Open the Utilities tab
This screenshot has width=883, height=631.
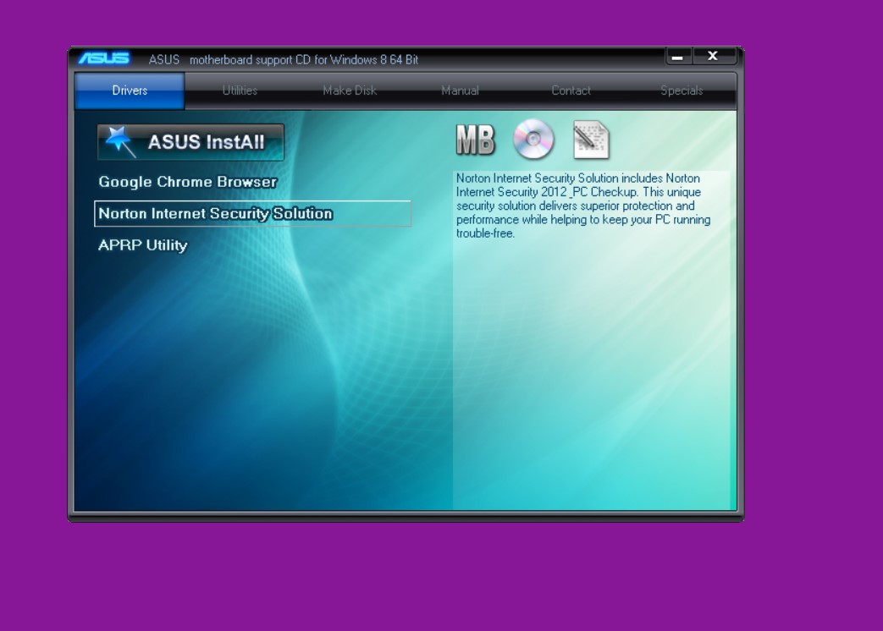[240, 91]
